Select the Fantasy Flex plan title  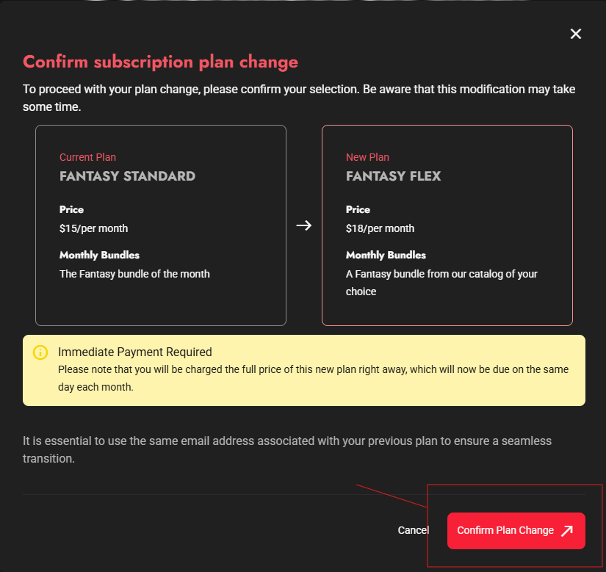(393, 176)
